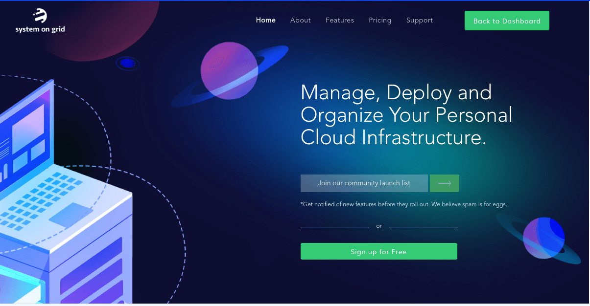Visit the Support page
This screenshot has width=590, height=306.
(x=420, y=21)
